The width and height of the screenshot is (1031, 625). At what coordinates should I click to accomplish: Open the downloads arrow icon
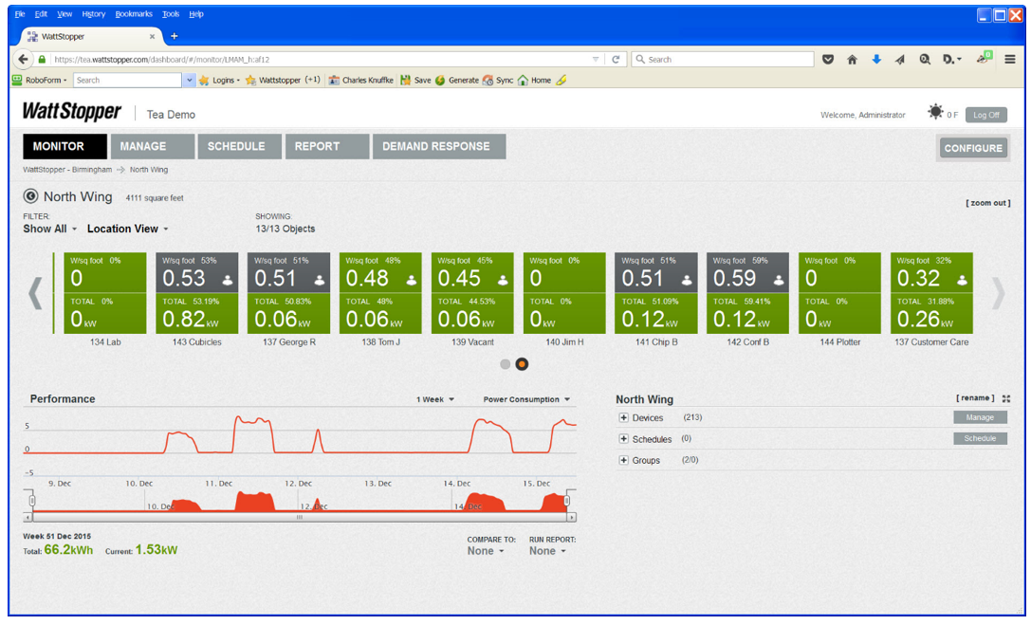pos(876,59)
